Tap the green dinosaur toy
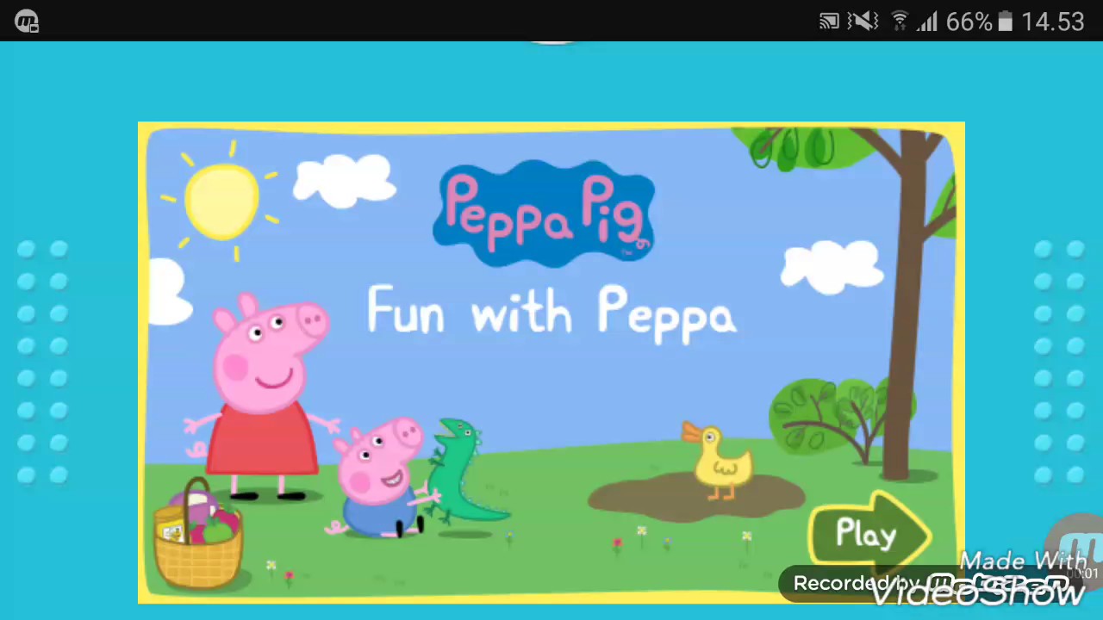The width and height of the screenshot is (1103, 620). (x=465, y=472)
